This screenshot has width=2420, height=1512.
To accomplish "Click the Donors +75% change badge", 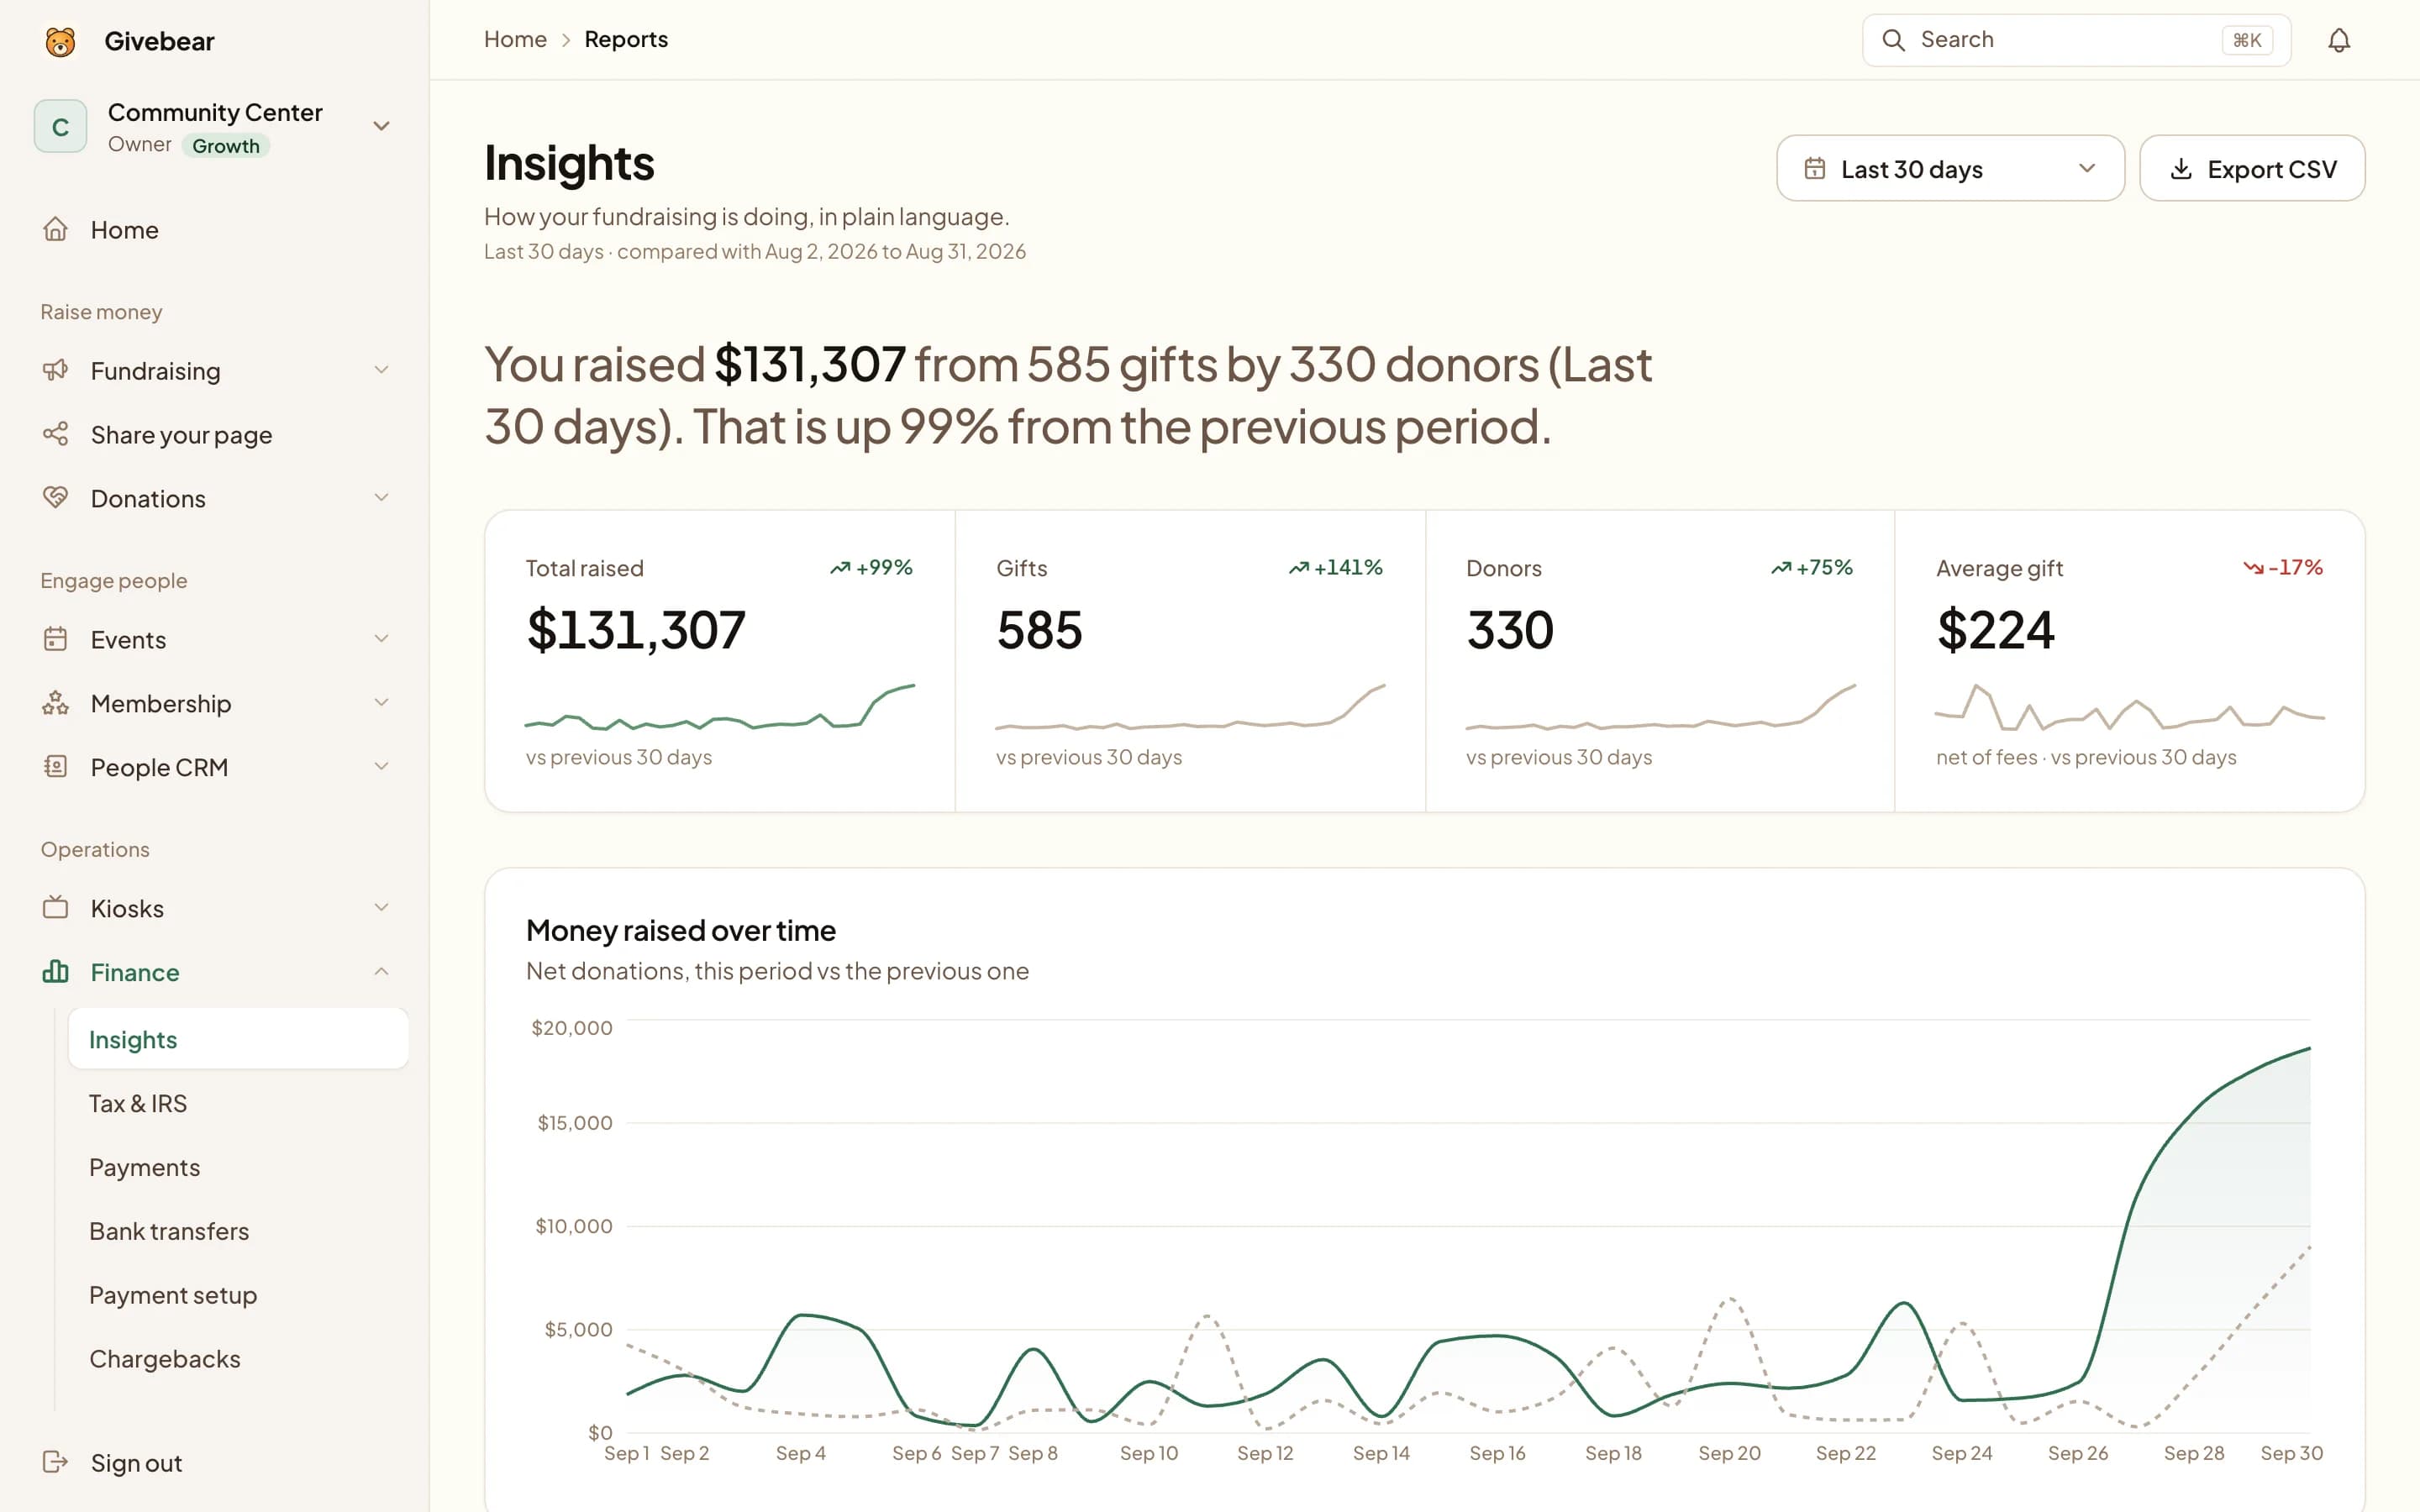I will pos(1812,567).
